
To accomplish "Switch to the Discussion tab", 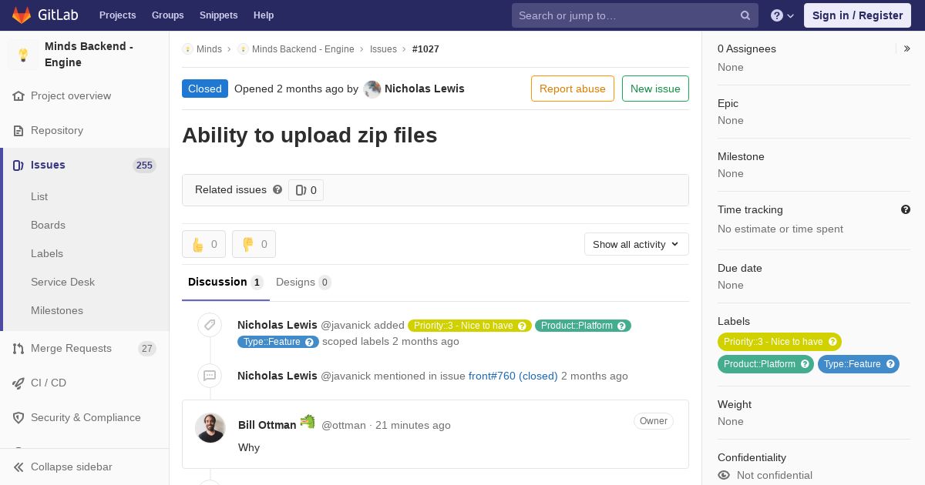I will click(226, 283).
